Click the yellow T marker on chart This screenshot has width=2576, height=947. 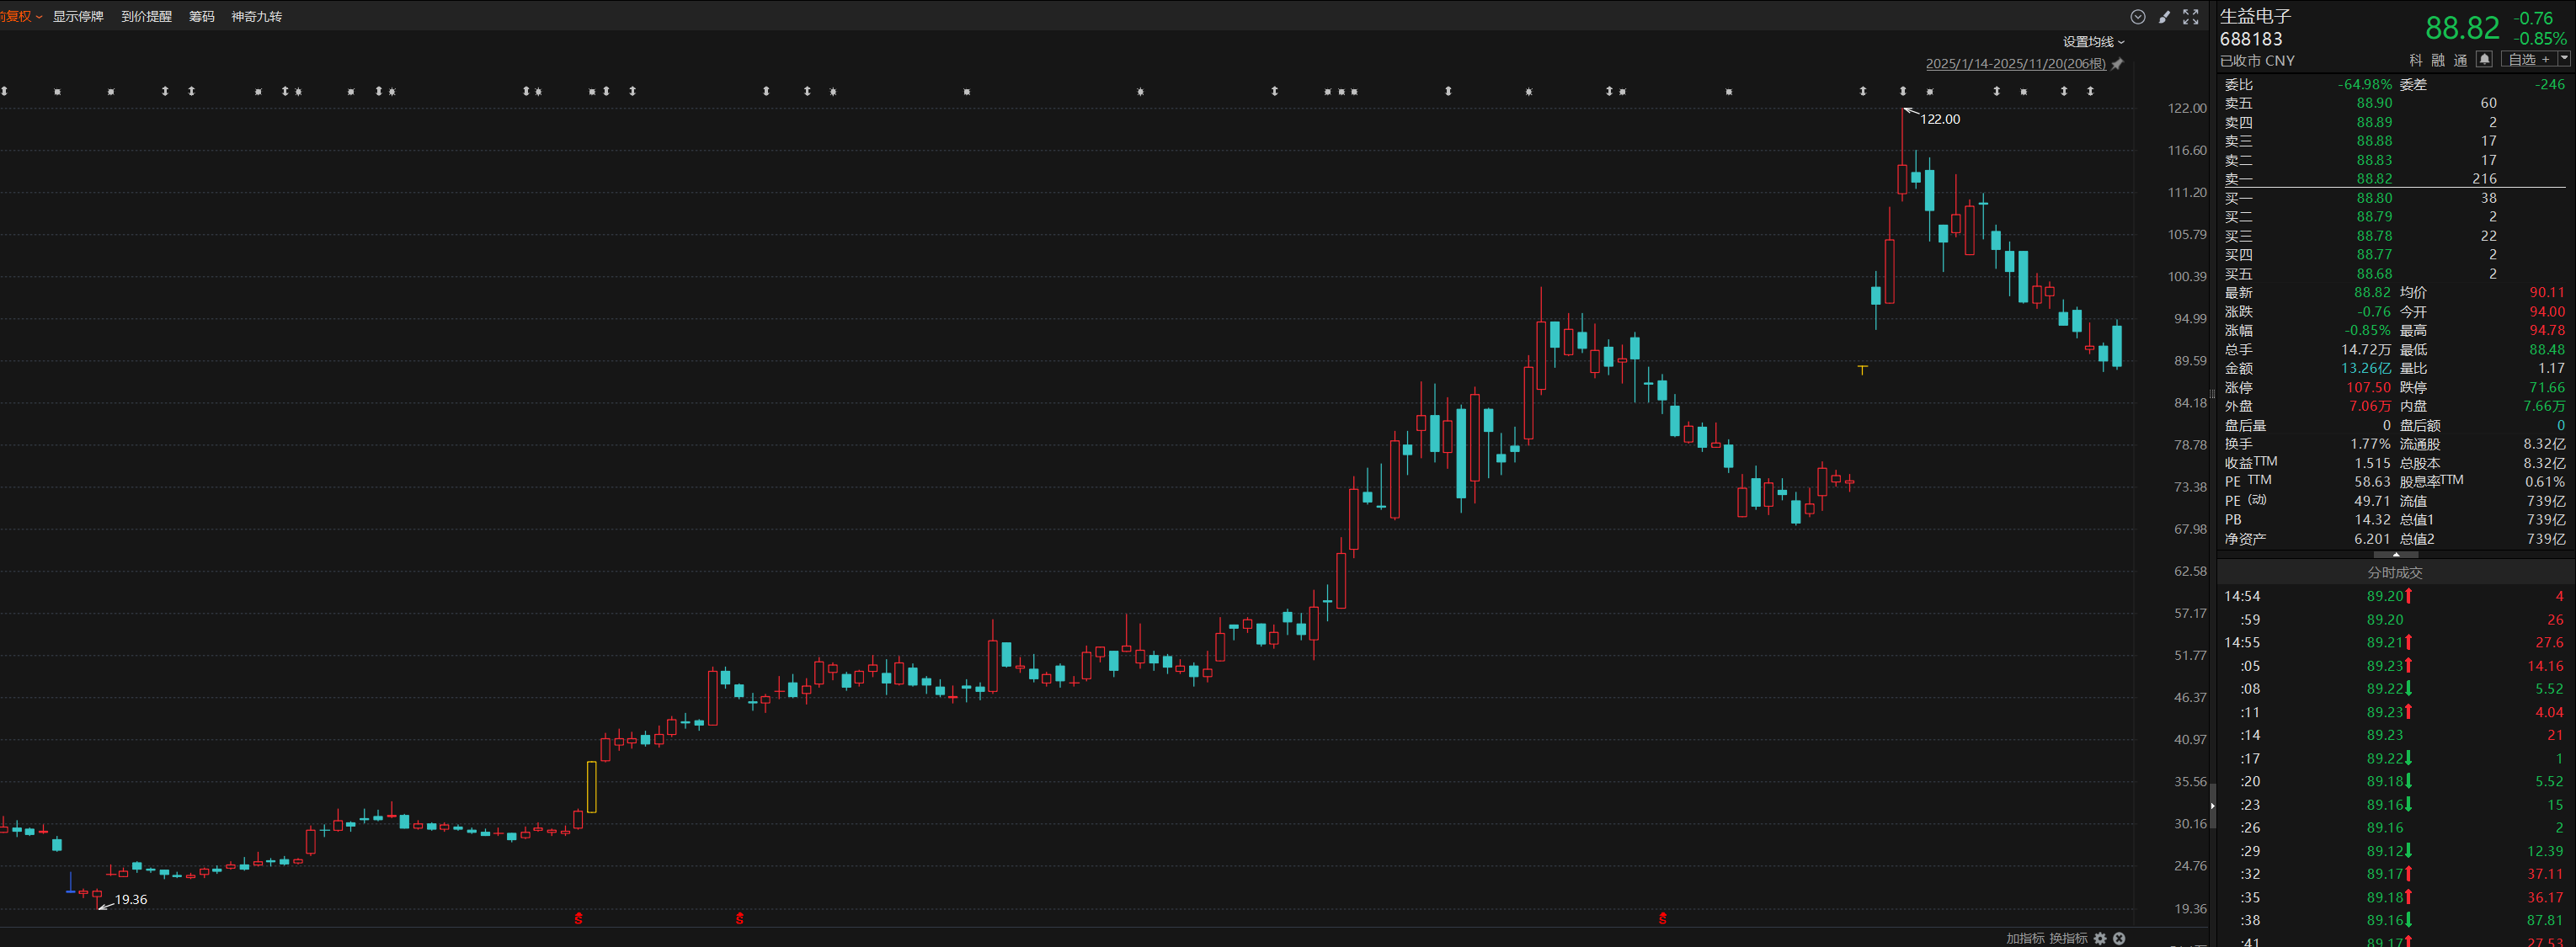click(x=1862, y=370)
